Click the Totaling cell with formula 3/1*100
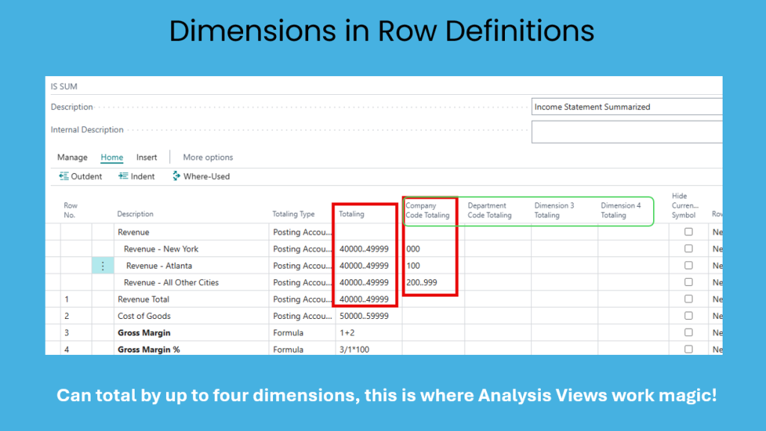 point(368,350)
